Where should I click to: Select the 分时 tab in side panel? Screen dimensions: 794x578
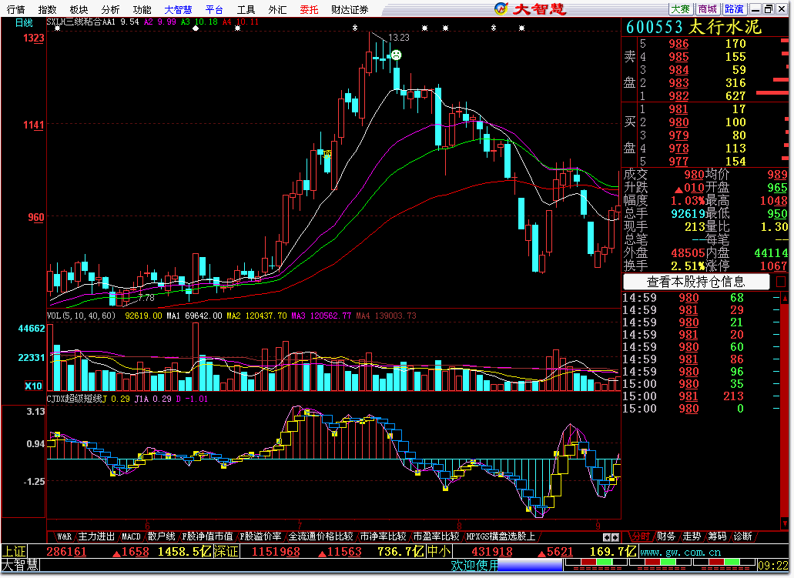641,536
